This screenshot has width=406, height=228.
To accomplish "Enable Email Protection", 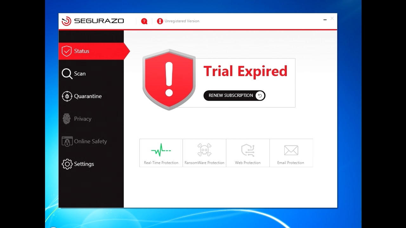I will [x=291, y=150].
